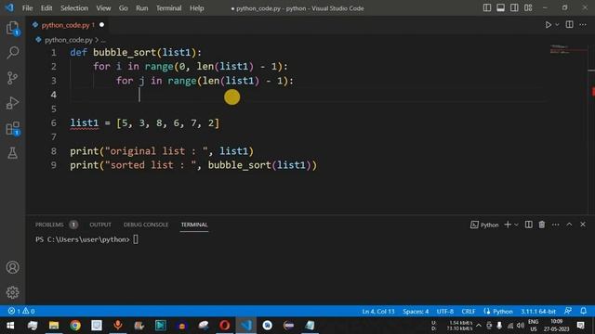Open the Run menu
Screen dimensions: 595x334
point(142,8)
